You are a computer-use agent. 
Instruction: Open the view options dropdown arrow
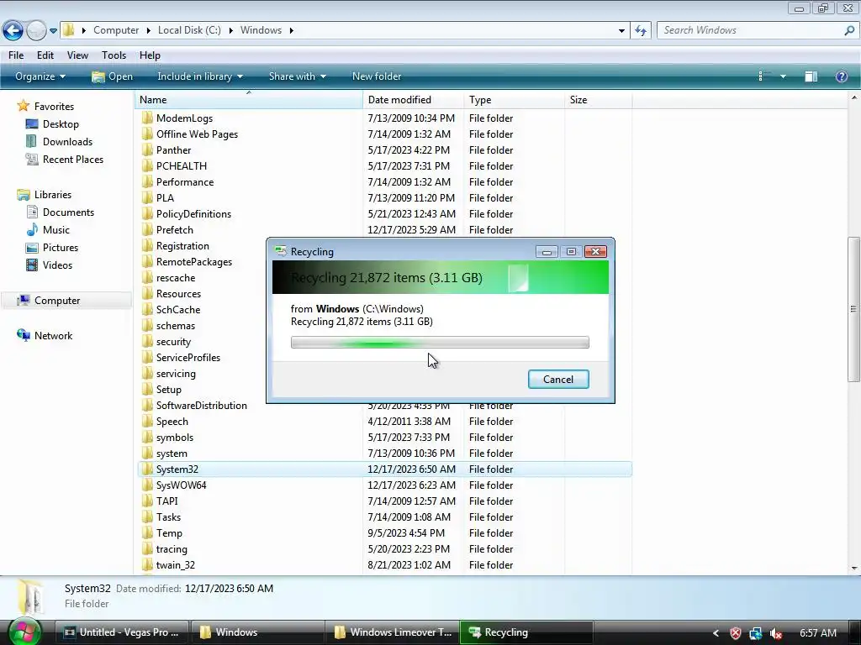click(783, 76)
